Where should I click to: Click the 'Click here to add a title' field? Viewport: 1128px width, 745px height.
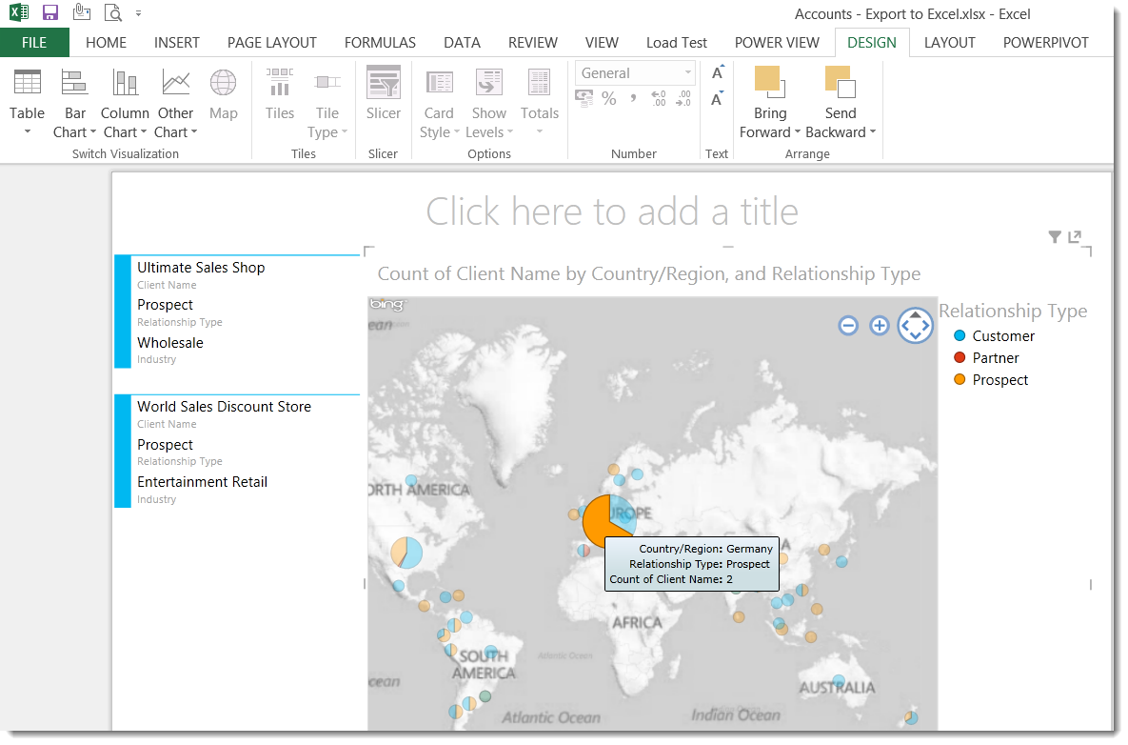point(611,211)
